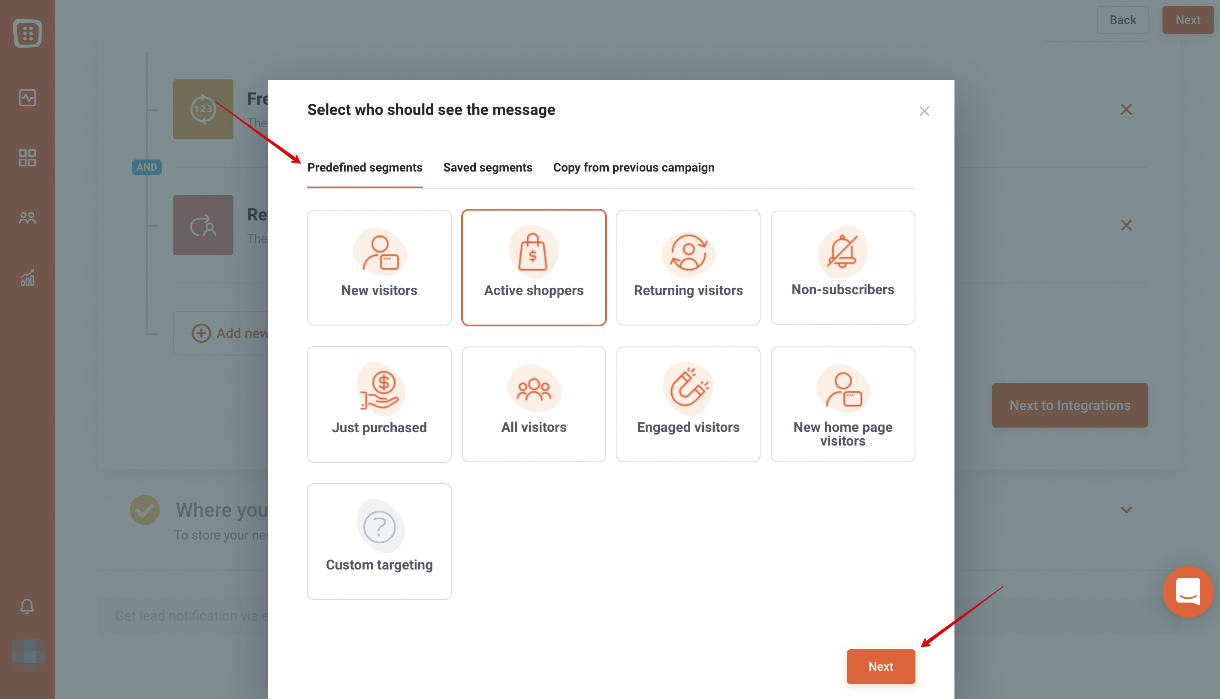Select the Returning visitors segment card
The width and height of the screenshot is (1220, 699).
(x=688, y=268)
